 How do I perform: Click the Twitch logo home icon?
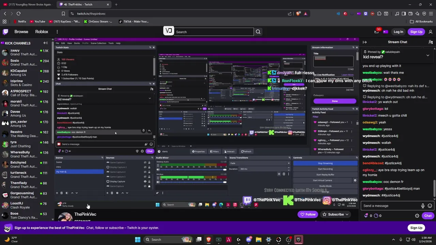coord(5,32)
